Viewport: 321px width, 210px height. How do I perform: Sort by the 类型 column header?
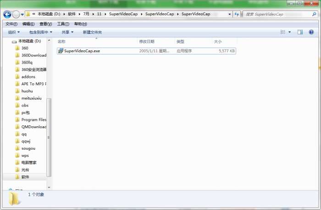(x=180, y=42)
